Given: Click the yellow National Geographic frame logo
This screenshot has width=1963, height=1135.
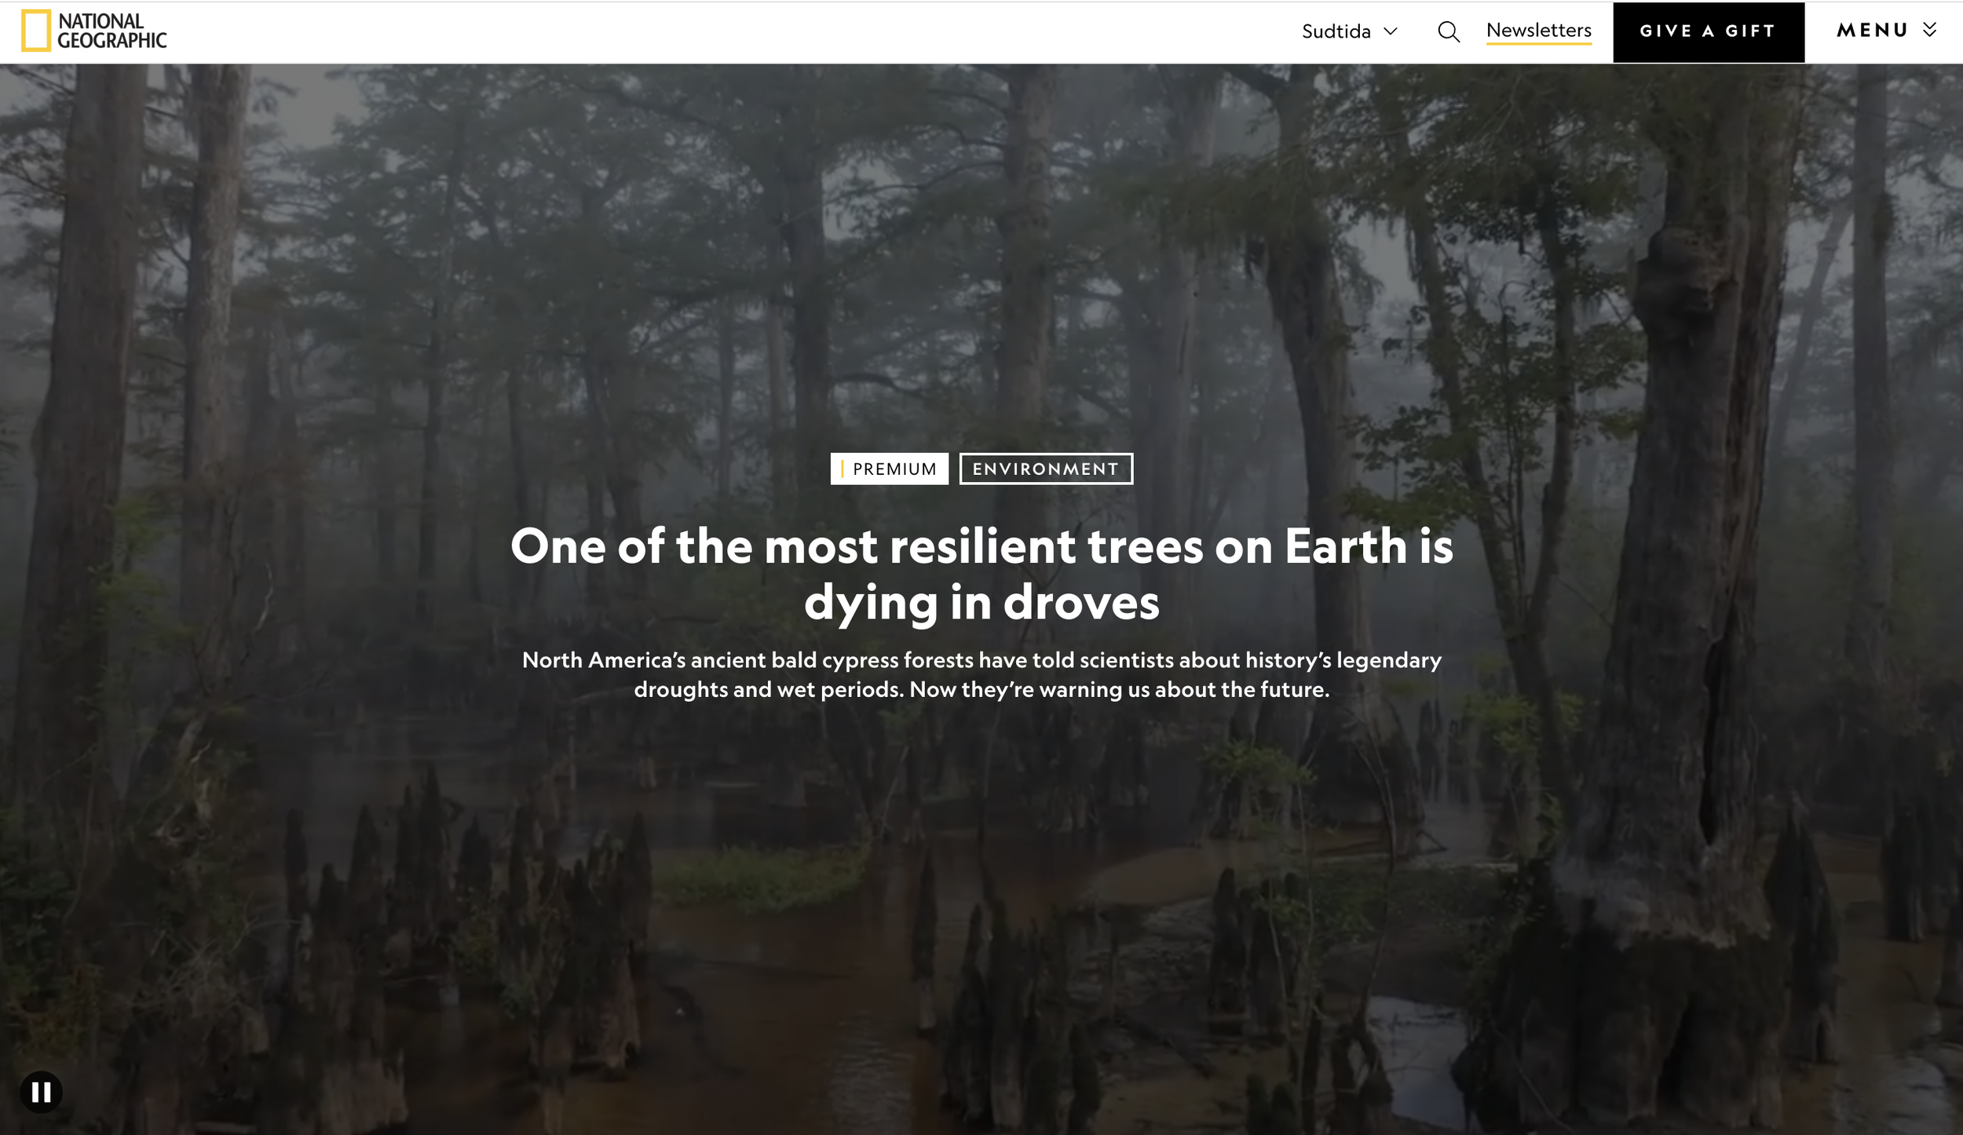Looking at the screenshot, I should pos(36,31).
